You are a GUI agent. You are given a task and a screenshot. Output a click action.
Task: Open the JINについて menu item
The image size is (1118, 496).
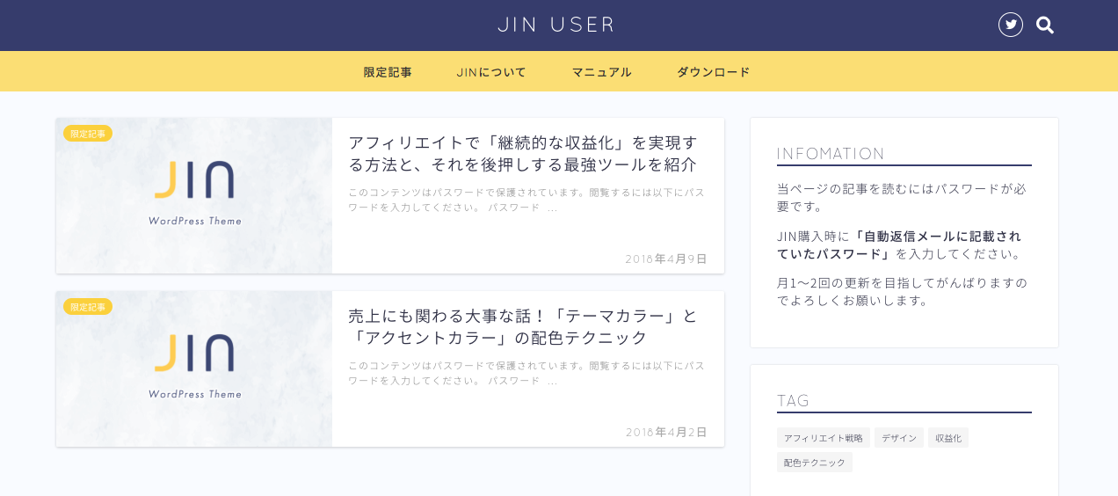(x=491, y=72)
